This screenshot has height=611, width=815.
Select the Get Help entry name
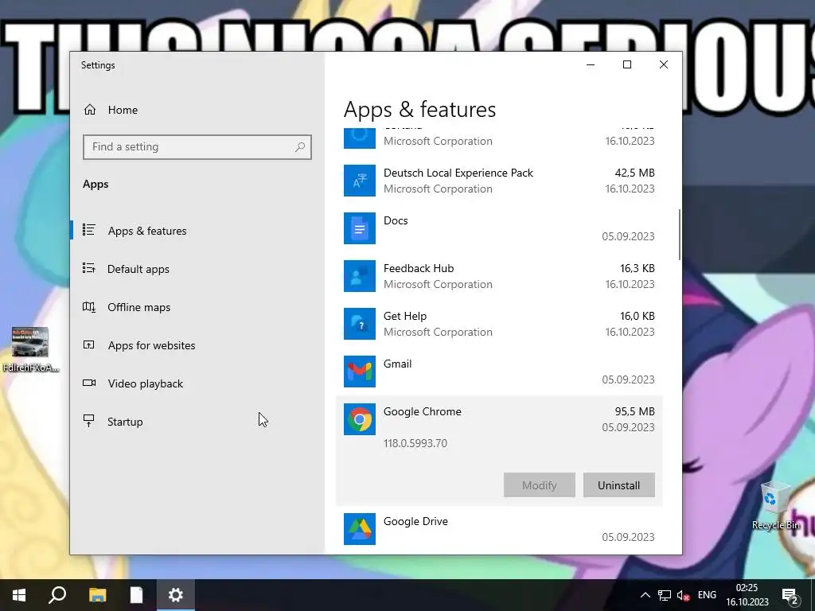click(x=405, y=316)
